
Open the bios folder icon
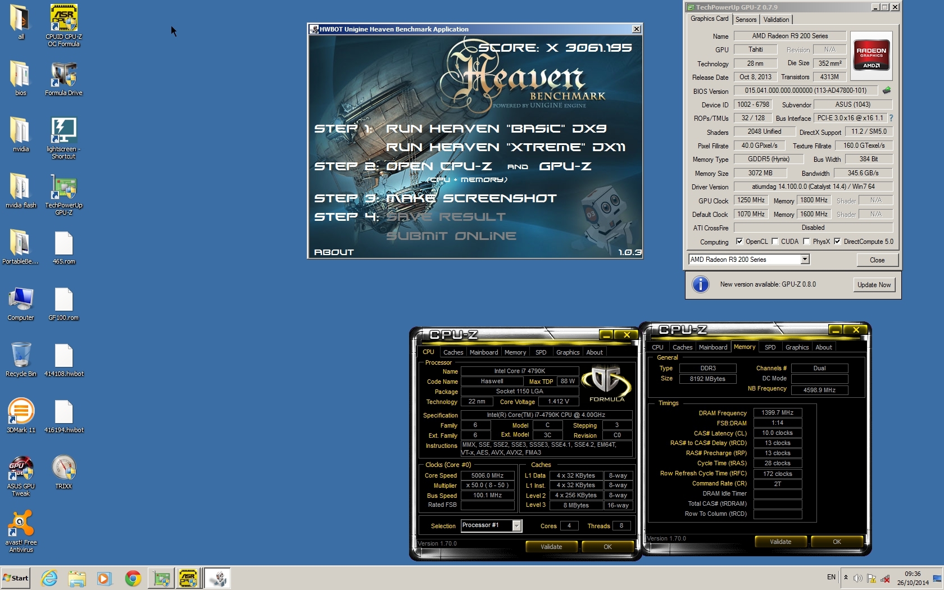click(x=20, y=78)
